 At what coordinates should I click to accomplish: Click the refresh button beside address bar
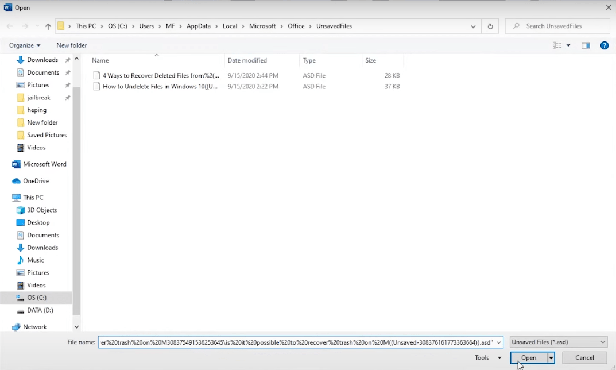(x=490, y=26)
